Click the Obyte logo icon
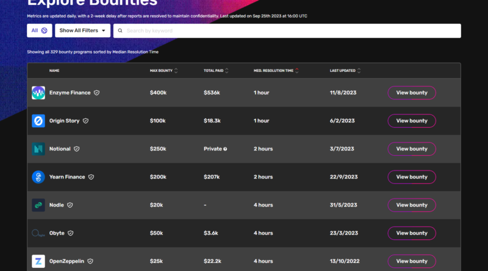 click(38, 233)
